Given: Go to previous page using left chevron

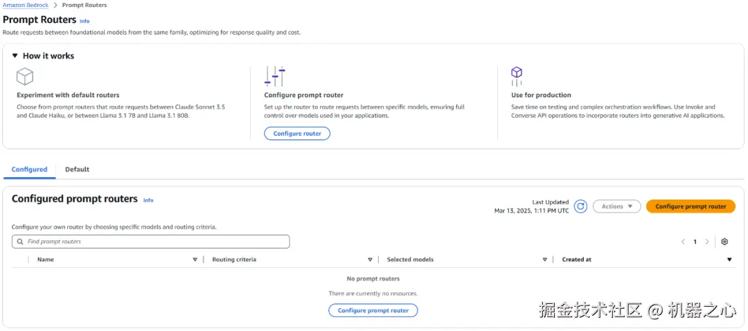Looking at the screenshot, I should tap(683, 242).
